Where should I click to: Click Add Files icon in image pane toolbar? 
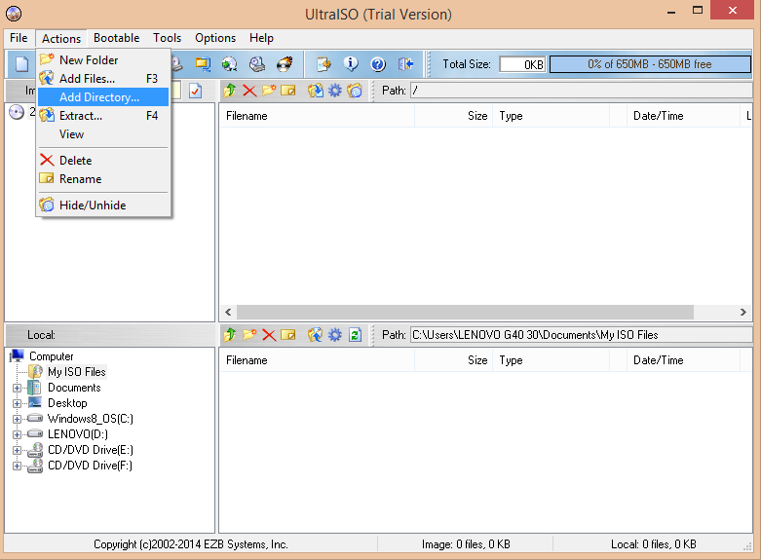pyautogui.click(x=316, y=91)
